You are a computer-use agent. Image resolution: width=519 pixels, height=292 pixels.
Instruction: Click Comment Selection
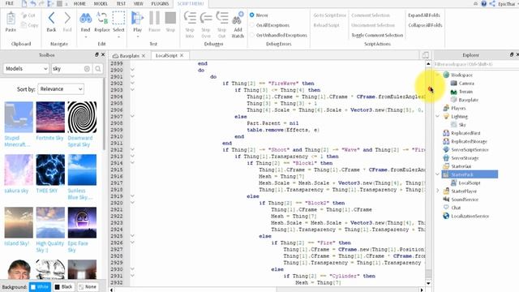pos(371,15)
